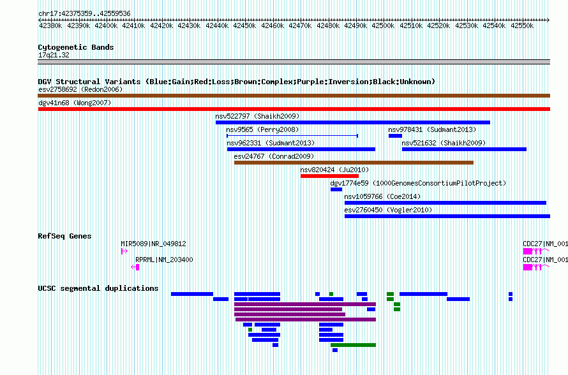This screenshot has width=568, height=375.
Task: Open the esv24767 (Conrad2009) complex variant bar
Action: click(x=354, y=163)
